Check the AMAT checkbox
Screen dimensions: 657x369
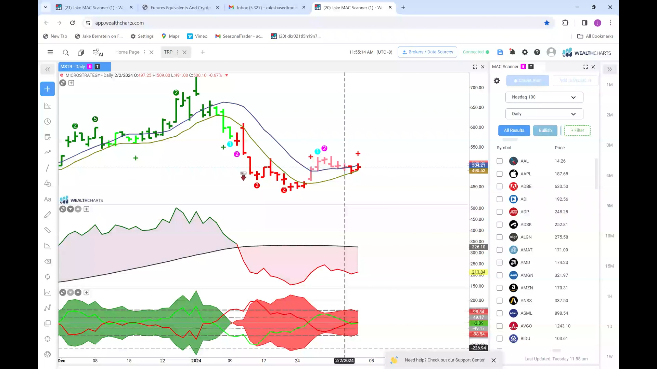pyautogui.click(x=500, y=250)
